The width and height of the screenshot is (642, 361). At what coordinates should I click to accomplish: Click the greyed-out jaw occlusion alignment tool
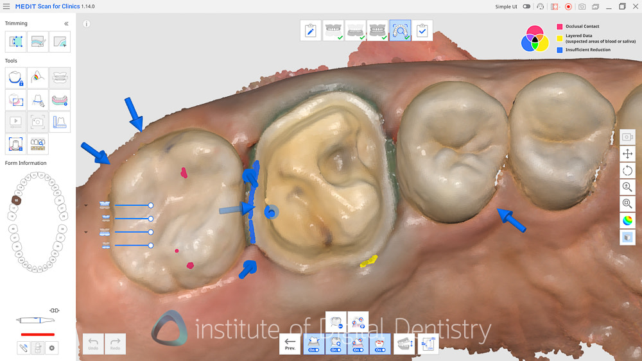pos(60,78)
